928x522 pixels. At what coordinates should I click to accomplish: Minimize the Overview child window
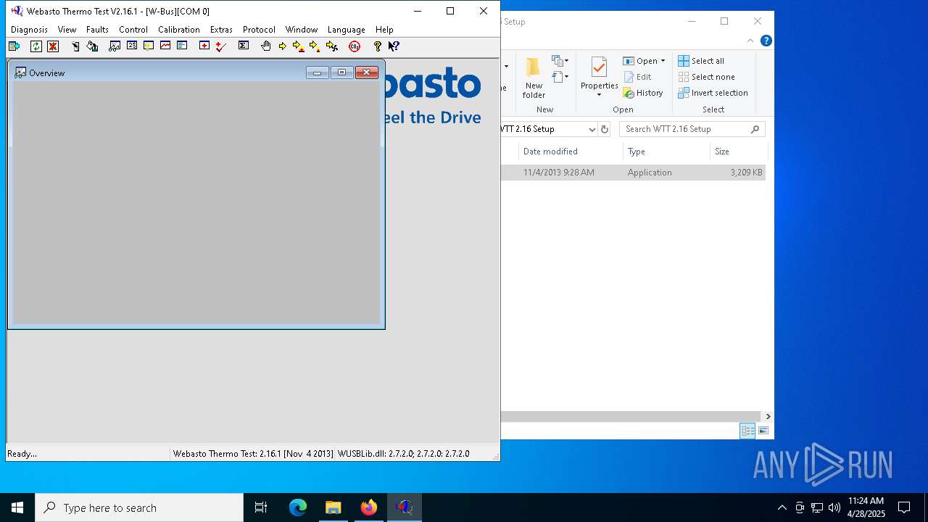click(x=317, y=72)
